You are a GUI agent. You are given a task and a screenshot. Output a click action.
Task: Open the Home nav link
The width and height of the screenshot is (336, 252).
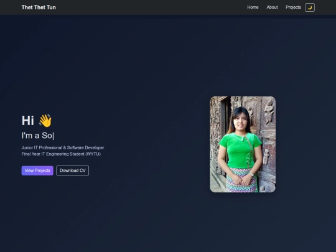253,7
